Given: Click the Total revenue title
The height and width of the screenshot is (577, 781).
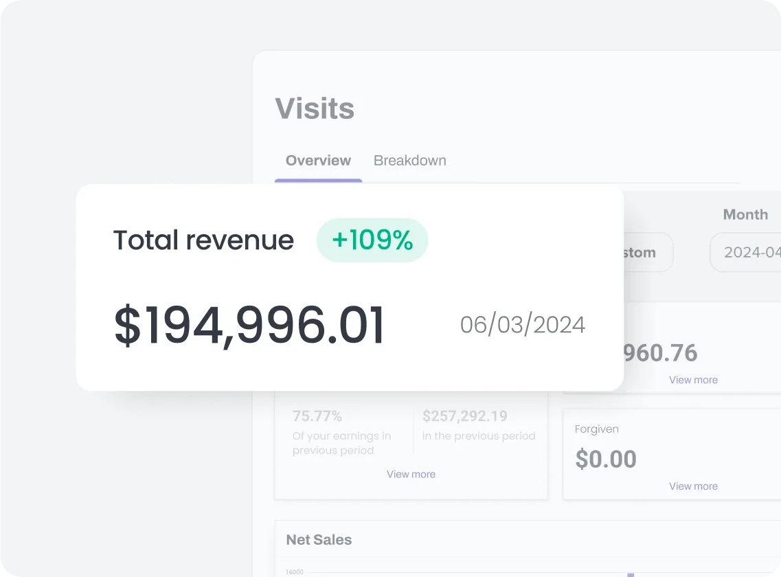Looking at the screenshot, I should click(x=203, y=240).
